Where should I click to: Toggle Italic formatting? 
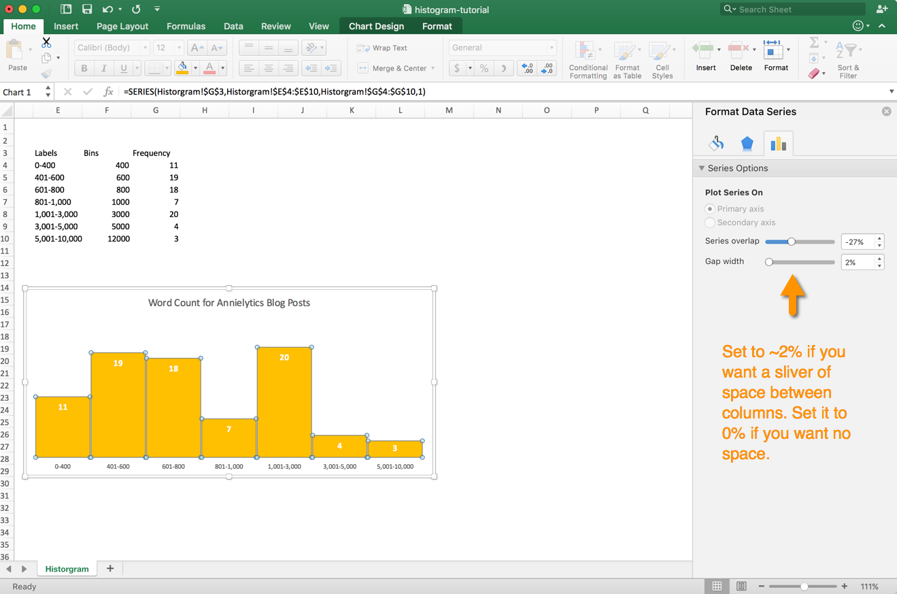(103, 68)
